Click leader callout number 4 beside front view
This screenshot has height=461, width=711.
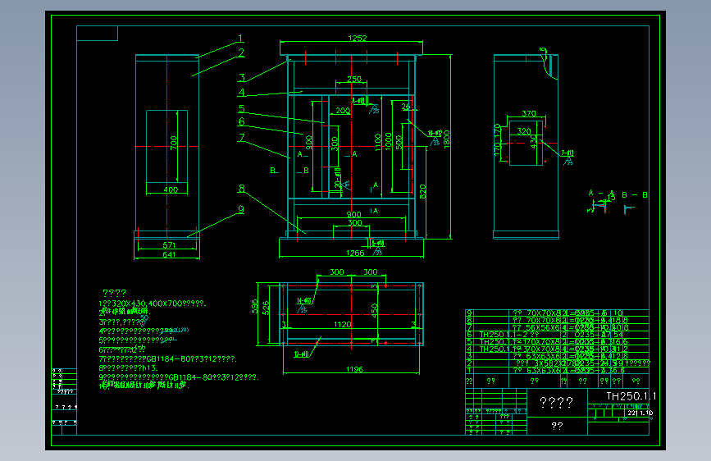[x=242, y=92]
